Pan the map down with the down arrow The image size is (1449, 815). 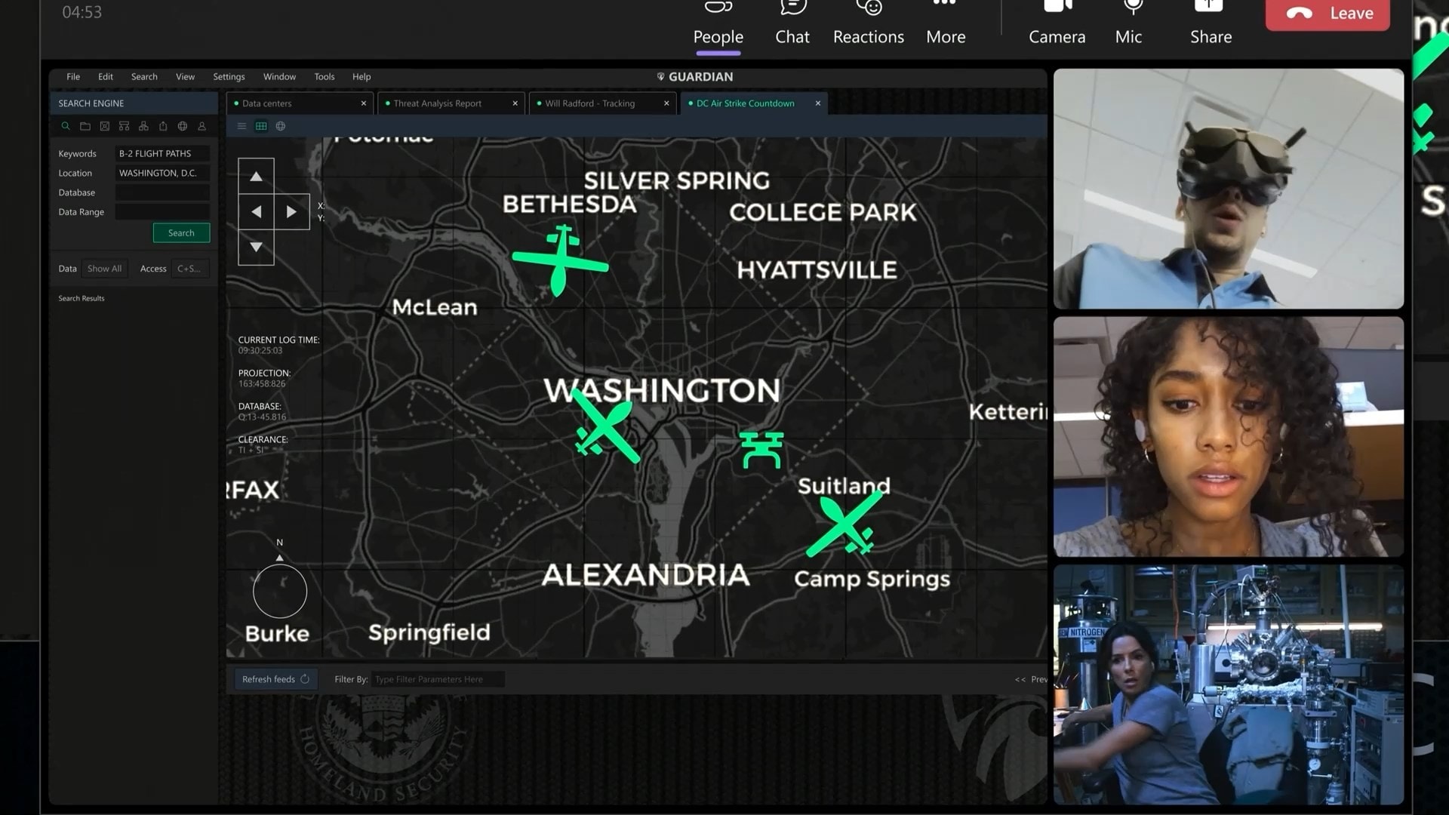[256, 247]
